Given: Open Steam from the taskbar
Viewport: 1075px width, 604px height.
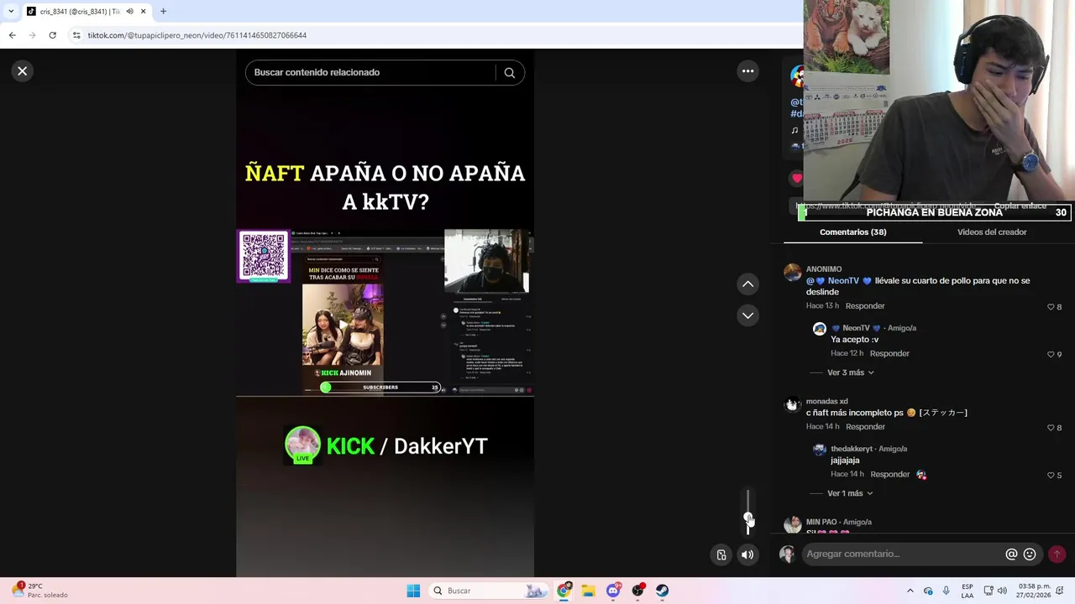Looking at the screenshot, I should pos(663,591).
